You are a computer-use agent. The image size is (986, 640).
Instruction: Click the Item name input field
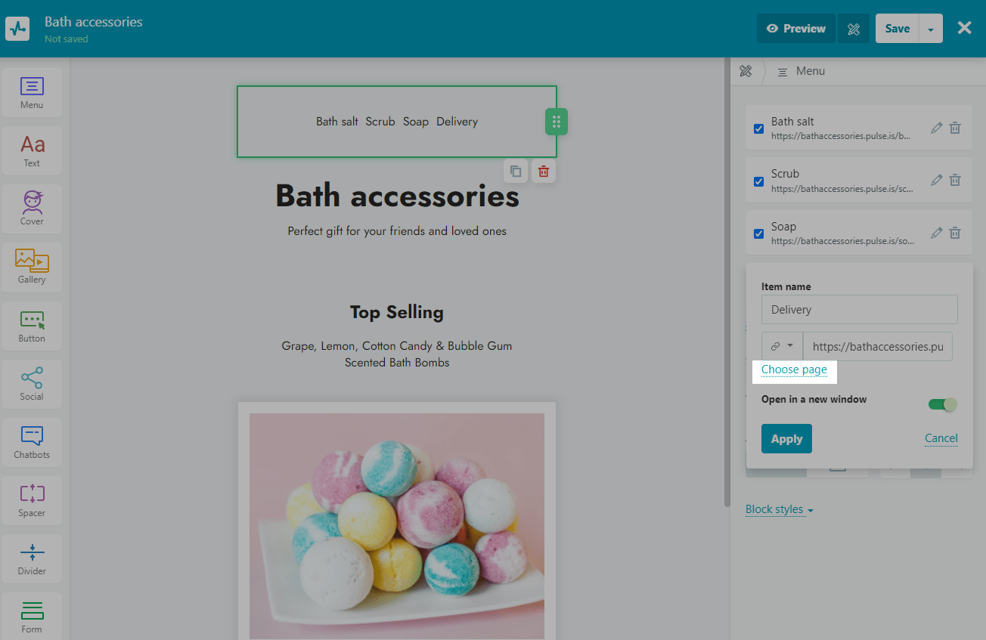click(859, 310)
